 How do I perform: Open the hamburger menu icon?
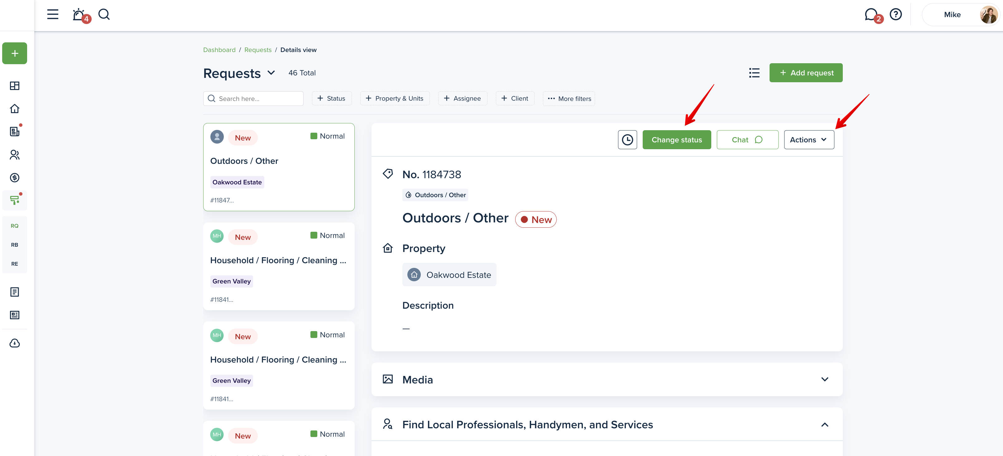click(53, 15)
